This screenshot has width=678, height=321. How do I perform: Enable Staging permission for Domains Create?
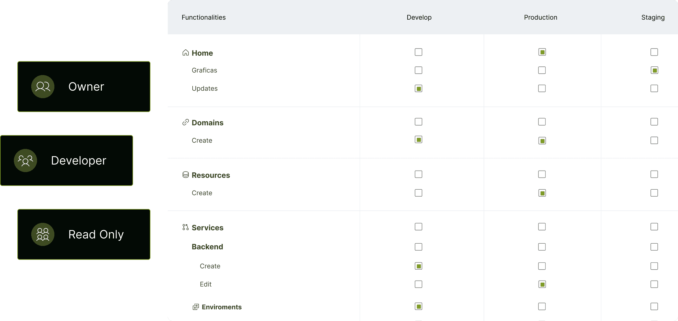coord(654,140)
